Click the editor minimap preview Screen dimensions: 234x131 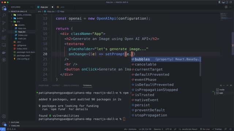pyautogui.click(x=226, y=17)
